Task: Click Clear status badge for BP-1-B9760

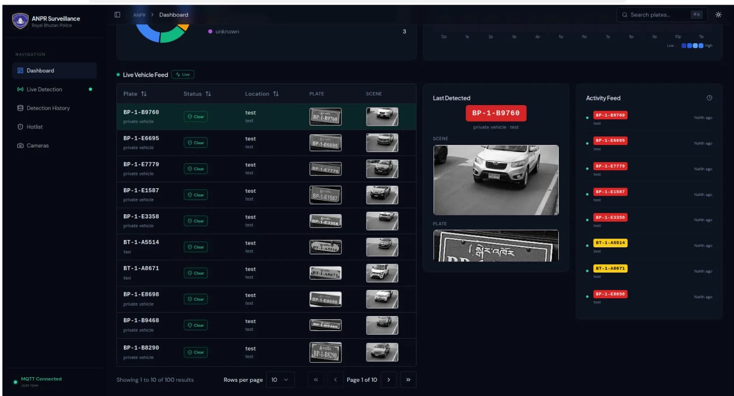Action: (196, 117)
